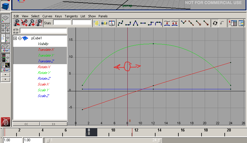Apply Plateau tangents
Viewport: 247px width, 143px height.
click(158, 23)
